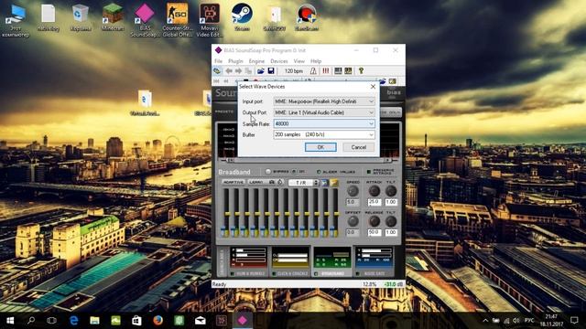This screenshot has width=586, height=329.
Task: Click the yellow icon beside T/R selector
Action: coord(333,183)
